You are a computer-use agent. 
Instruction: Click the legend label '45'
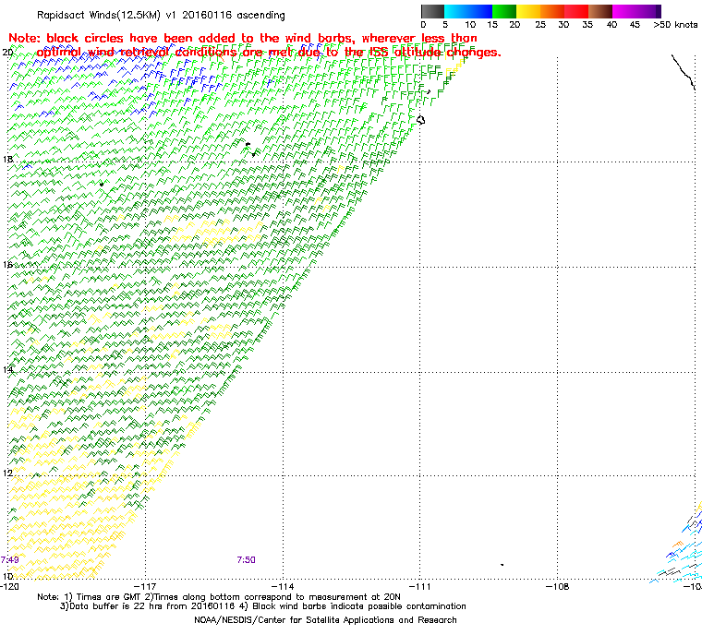[635, 25]
